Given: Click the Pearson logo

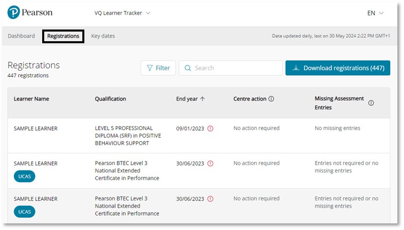Looking at the screenshot, I should [30, 13].
